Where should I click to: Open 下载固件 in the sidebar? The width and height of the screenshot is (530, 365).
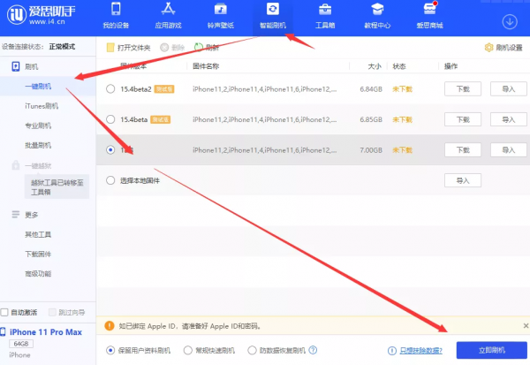pyautogui.click(x=38, y=254)
